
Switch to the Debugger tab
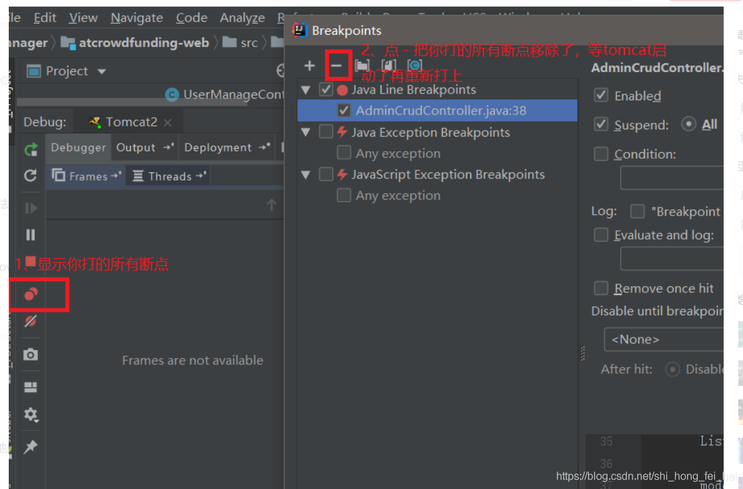coord(79,148)
